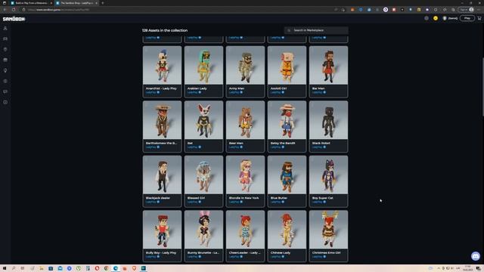Click the verified badge under Chinese Lady

[283, 257]
